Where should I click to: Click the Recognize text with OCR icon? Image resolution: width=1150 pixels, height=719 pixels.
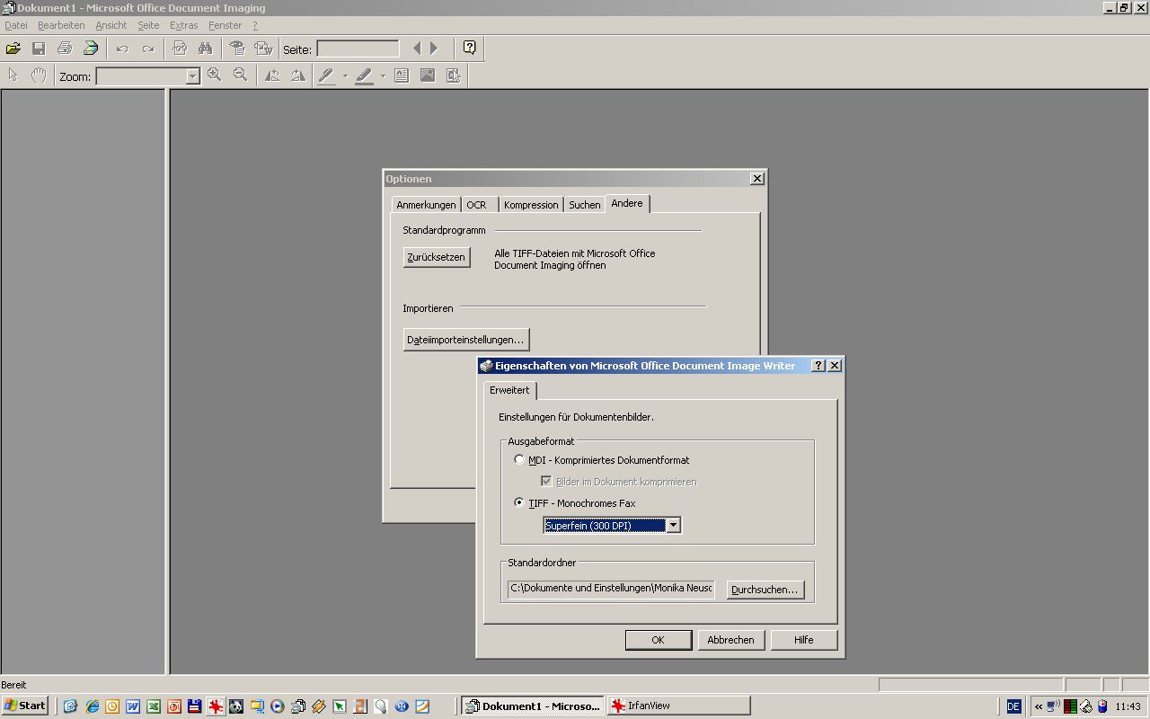(x=180, y=49)
